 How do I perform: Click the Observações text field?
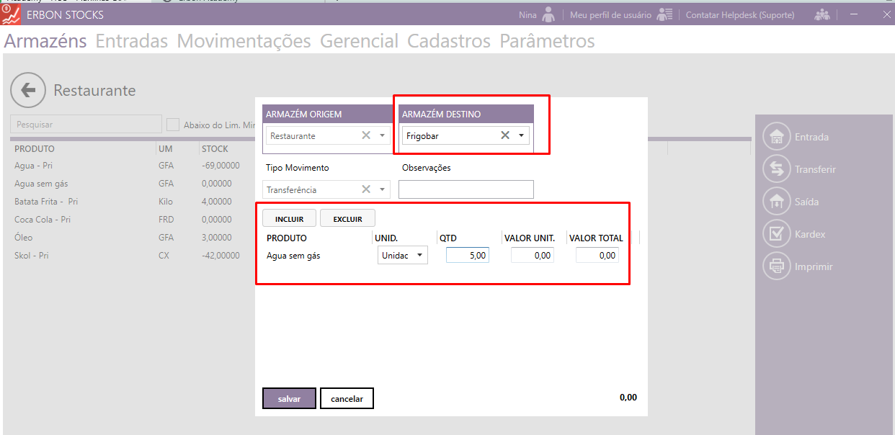click(x=466, y=189)
